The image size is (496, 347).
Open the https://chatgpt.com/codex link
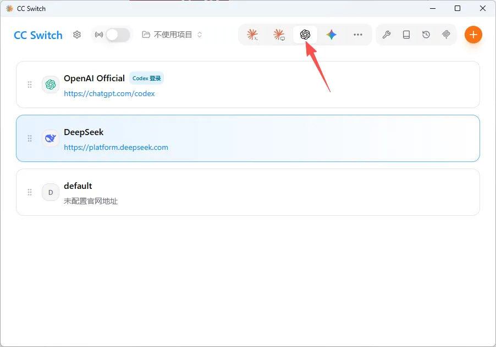pos(109,93)
